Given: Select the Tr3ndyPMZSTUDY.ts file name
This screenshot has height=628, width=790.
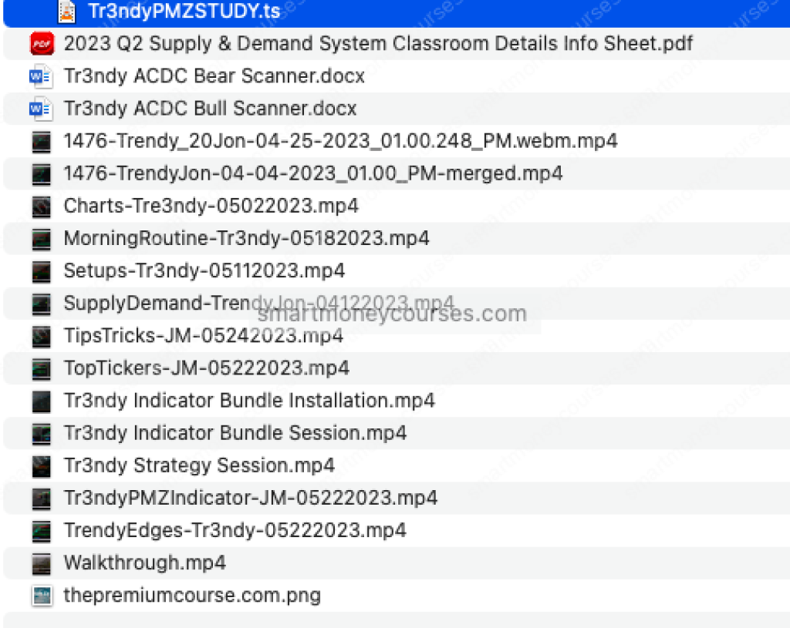Looking at the screenshot, I should pos(184,11).
